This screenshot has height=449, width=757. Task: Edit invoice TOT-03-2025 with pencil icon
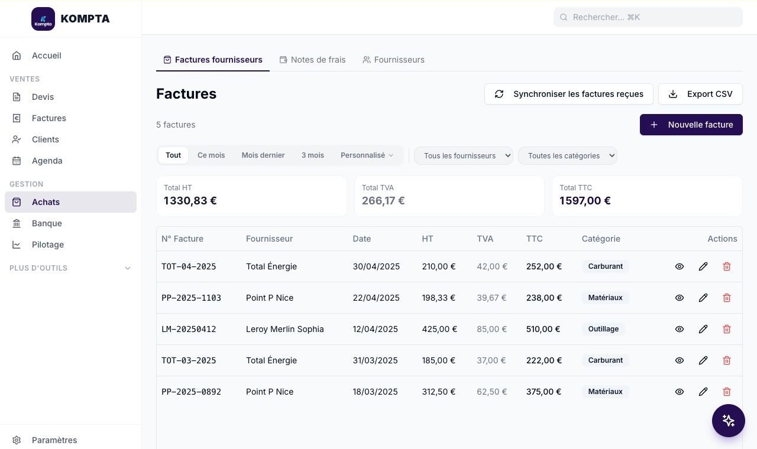(703, 360)
